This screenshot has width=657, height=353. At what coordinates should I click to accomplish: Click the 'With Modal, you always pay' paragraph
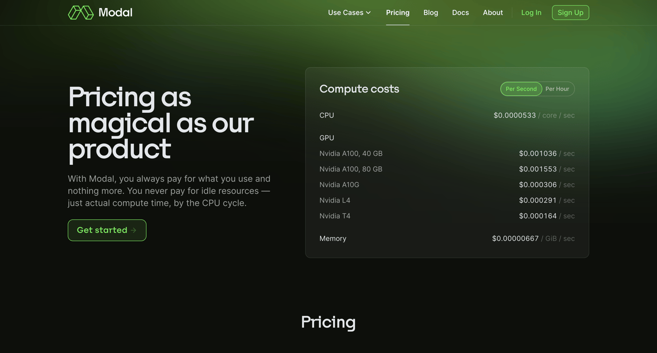click(x=169, y=191)
